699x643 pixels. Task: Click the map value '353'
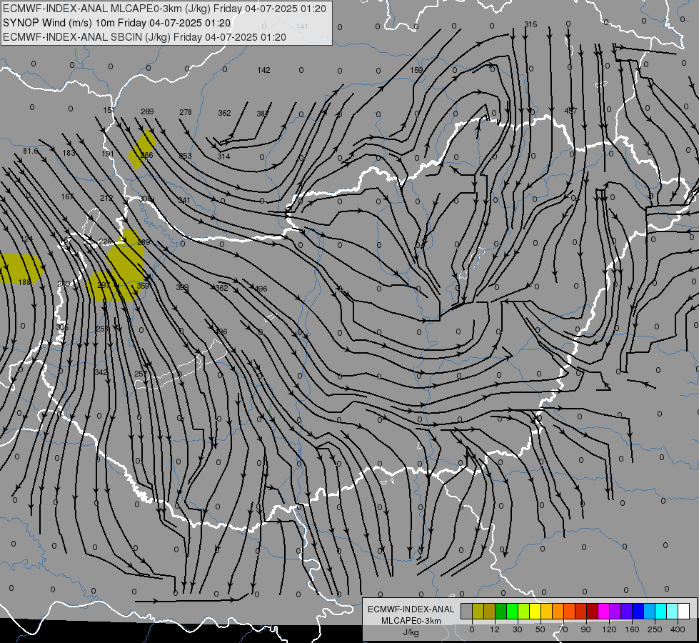click(x=185, y=156)
